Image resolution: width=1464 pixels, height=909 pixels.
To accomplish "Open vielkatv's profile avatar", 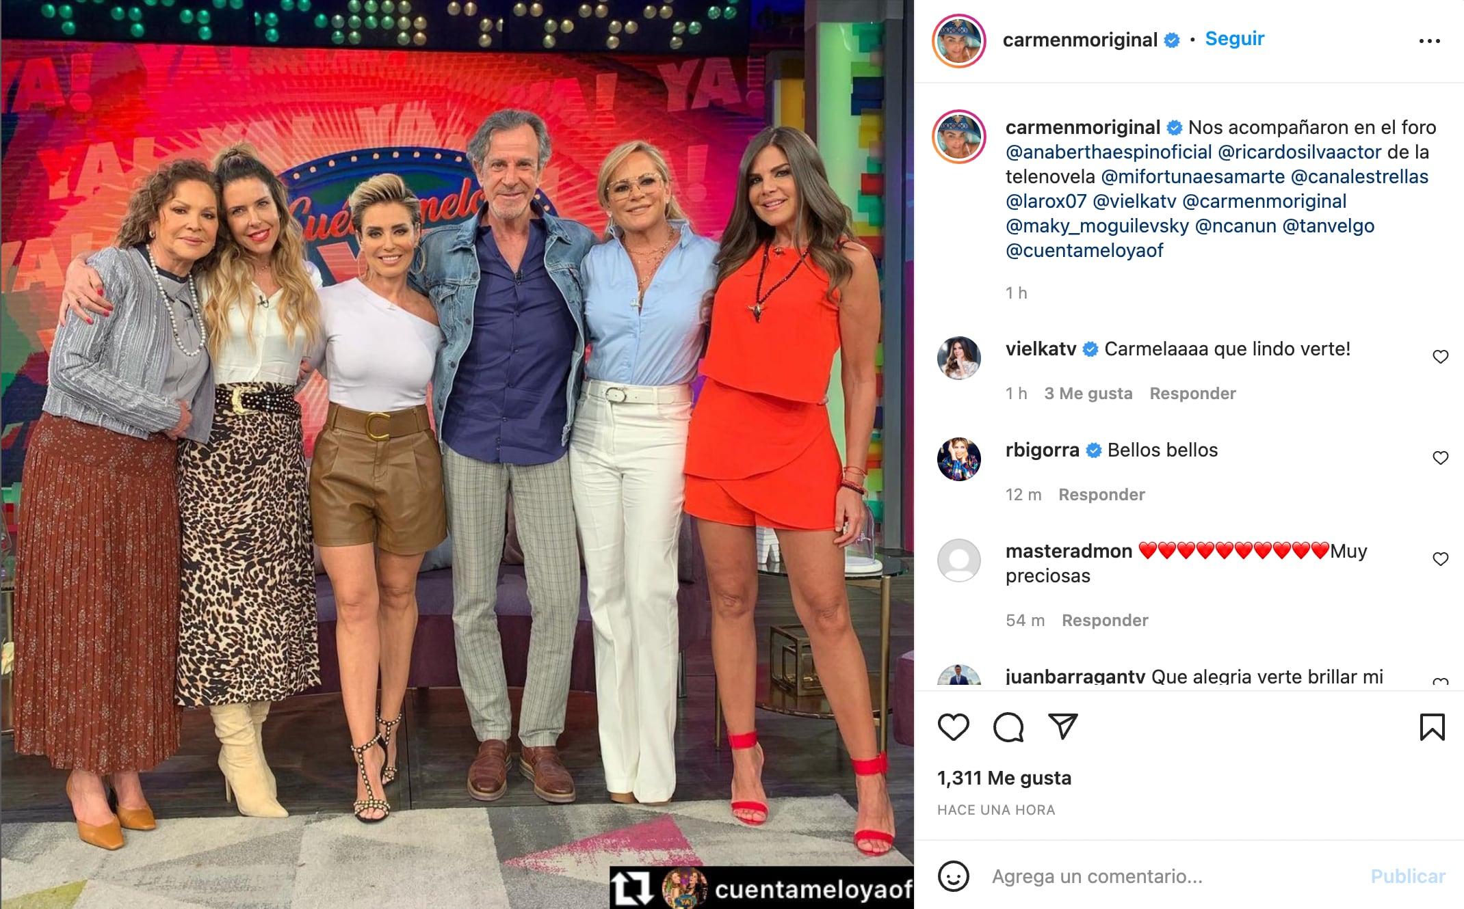I will (x=958, y=357).
